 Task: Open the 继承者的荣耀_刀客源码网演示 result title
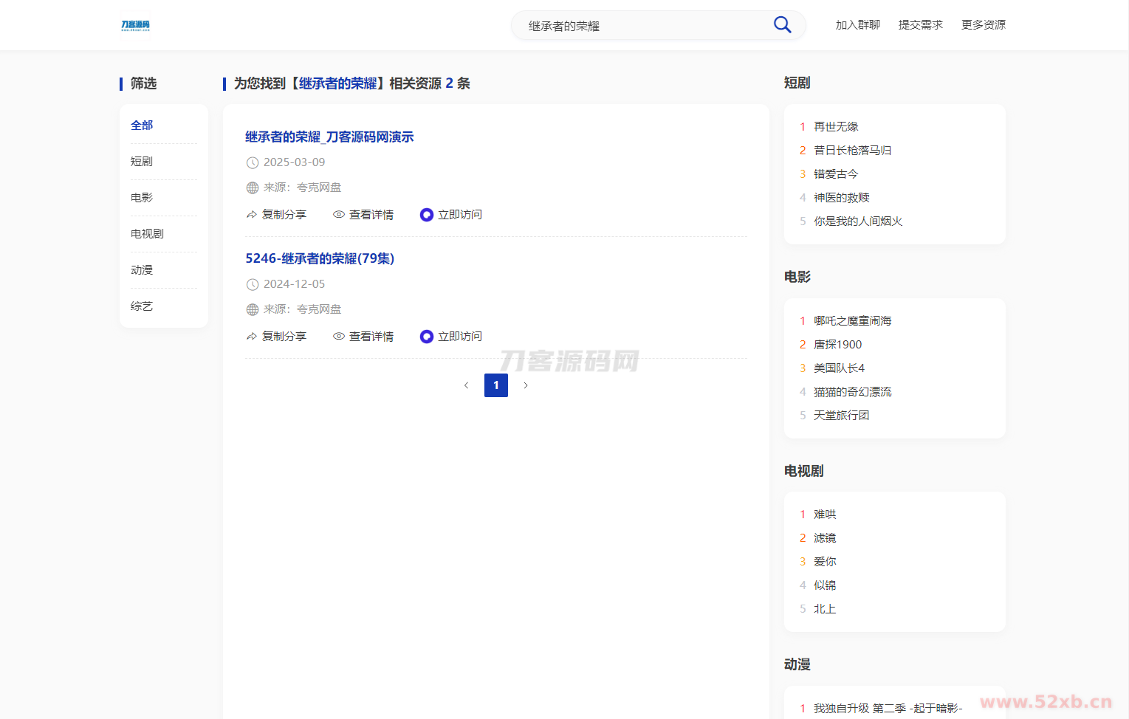(329, 137)
